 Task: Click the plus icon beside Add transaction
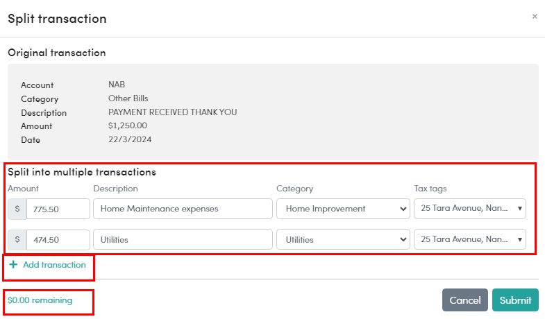click(13, 265)
